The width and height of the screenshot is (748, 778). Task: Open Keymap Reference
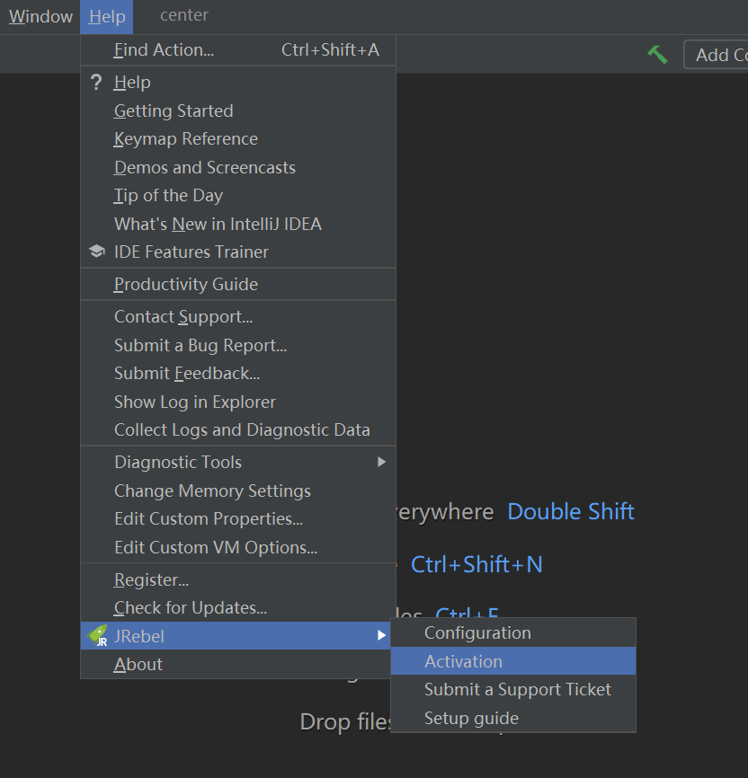tap(238, 139)
